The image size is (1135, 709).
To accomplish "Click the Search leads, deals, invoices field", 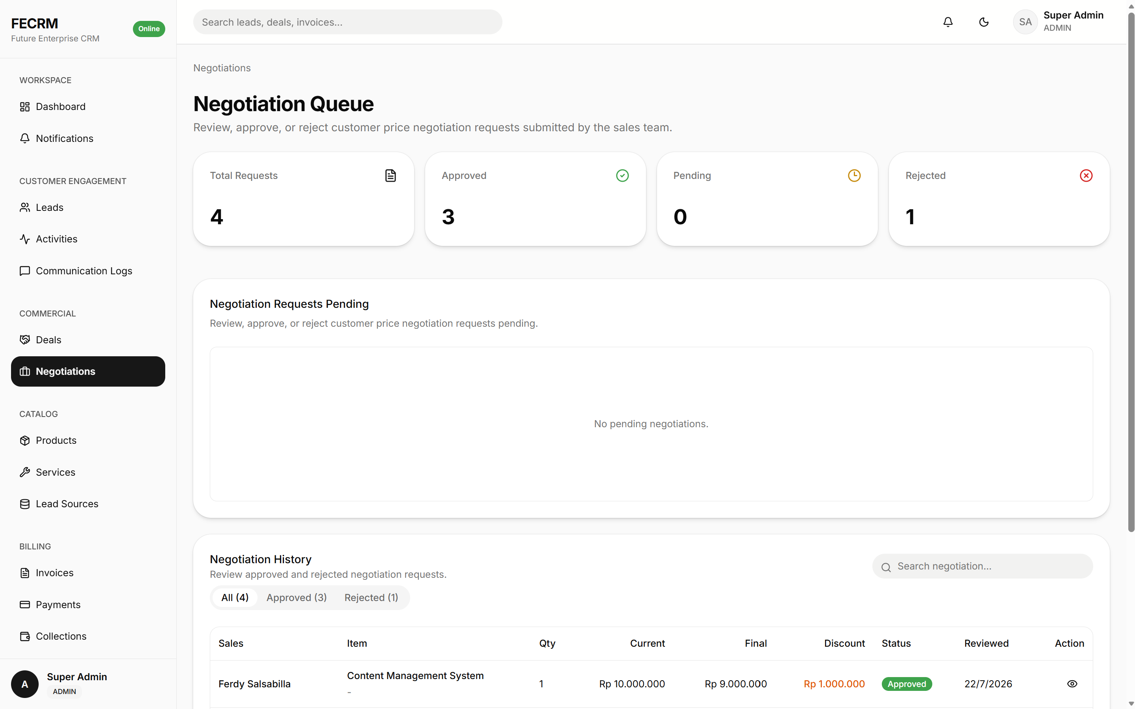I will (x=347, y=22).
